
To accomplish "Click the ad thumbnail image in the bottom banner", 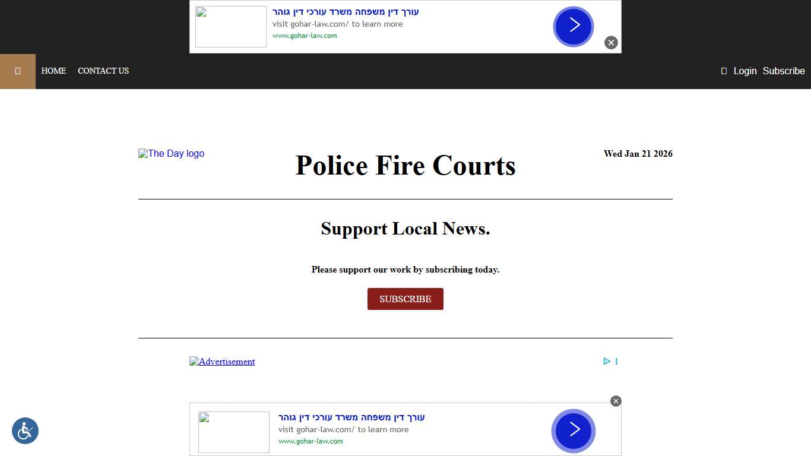I will [233, 432].
